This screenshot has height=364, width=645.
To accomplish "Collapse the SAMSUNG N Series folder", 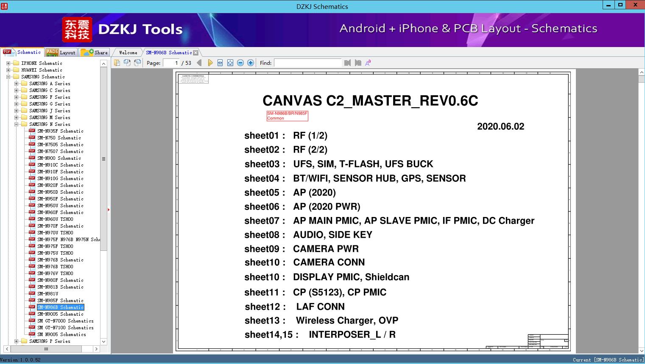I will (16, 124).
